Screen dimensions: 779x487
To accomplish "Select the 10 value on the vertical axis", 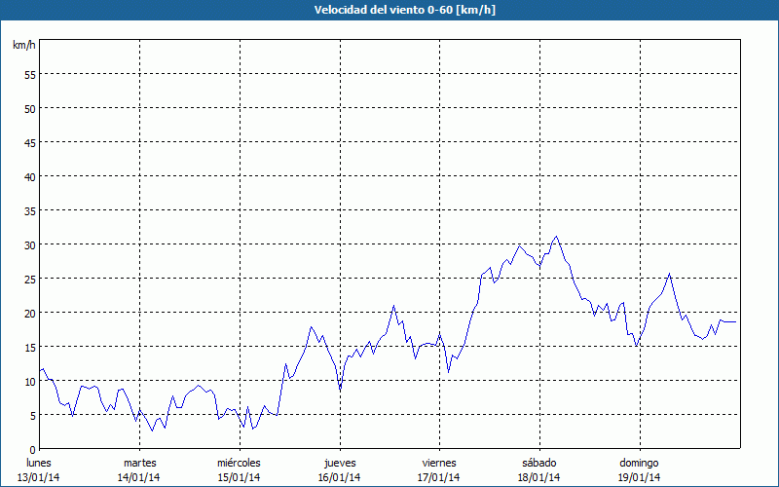I will tap(29, 381).
